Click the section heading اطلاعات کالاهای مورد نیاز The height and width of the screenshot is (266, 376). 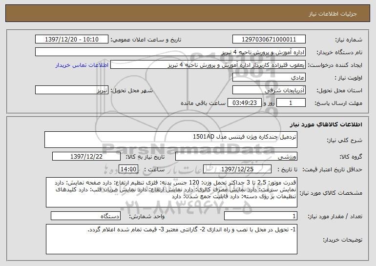326,124
